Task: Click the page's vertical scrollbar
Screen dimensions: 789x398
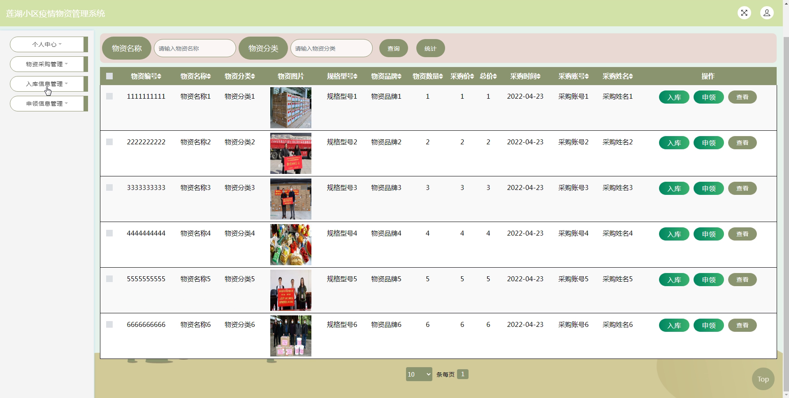Action: pyautogui.click(x=786, y=214)
